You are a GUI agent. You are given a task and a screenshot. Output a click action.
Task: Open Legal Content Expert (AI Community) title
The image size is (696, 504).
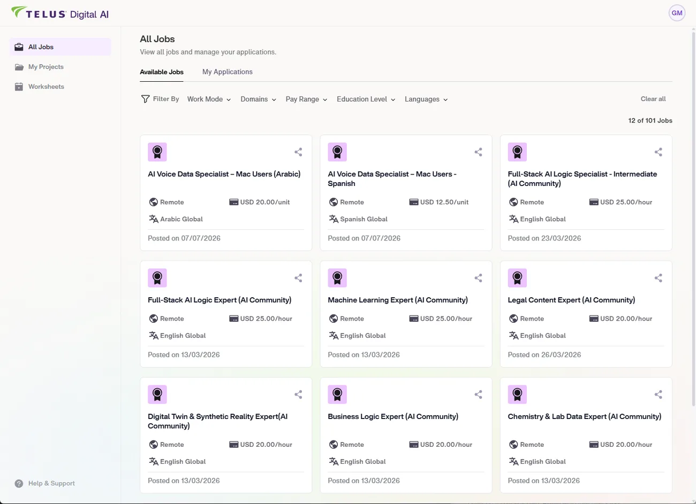click(571, 300)
